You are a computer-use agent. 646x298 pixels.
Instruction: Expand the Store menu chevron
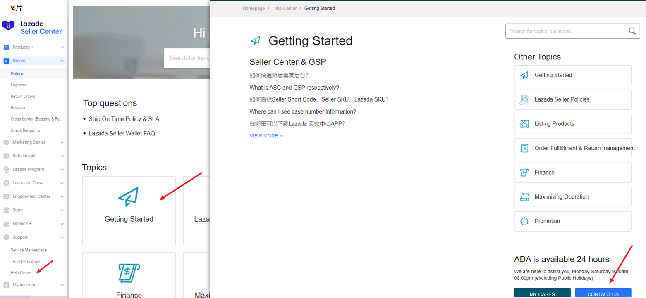62,210
